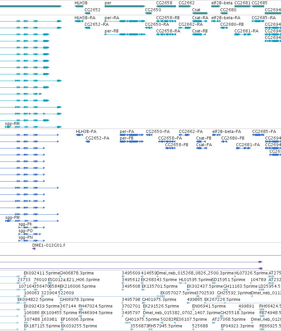281x331 pixels.
Task: Select transcript eIF2B-beta-RA
Action: coord(226,18)
